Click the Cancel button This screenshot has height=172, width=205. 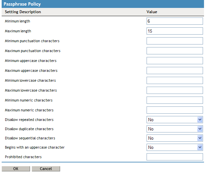pyautogui.click(x=46, y=169)
